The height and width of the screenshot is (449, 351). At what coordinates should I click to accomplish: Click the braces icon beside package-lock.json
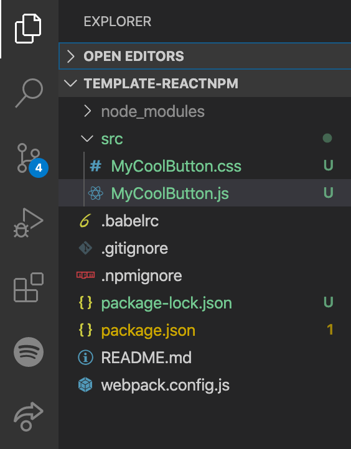tap(85, 303)
